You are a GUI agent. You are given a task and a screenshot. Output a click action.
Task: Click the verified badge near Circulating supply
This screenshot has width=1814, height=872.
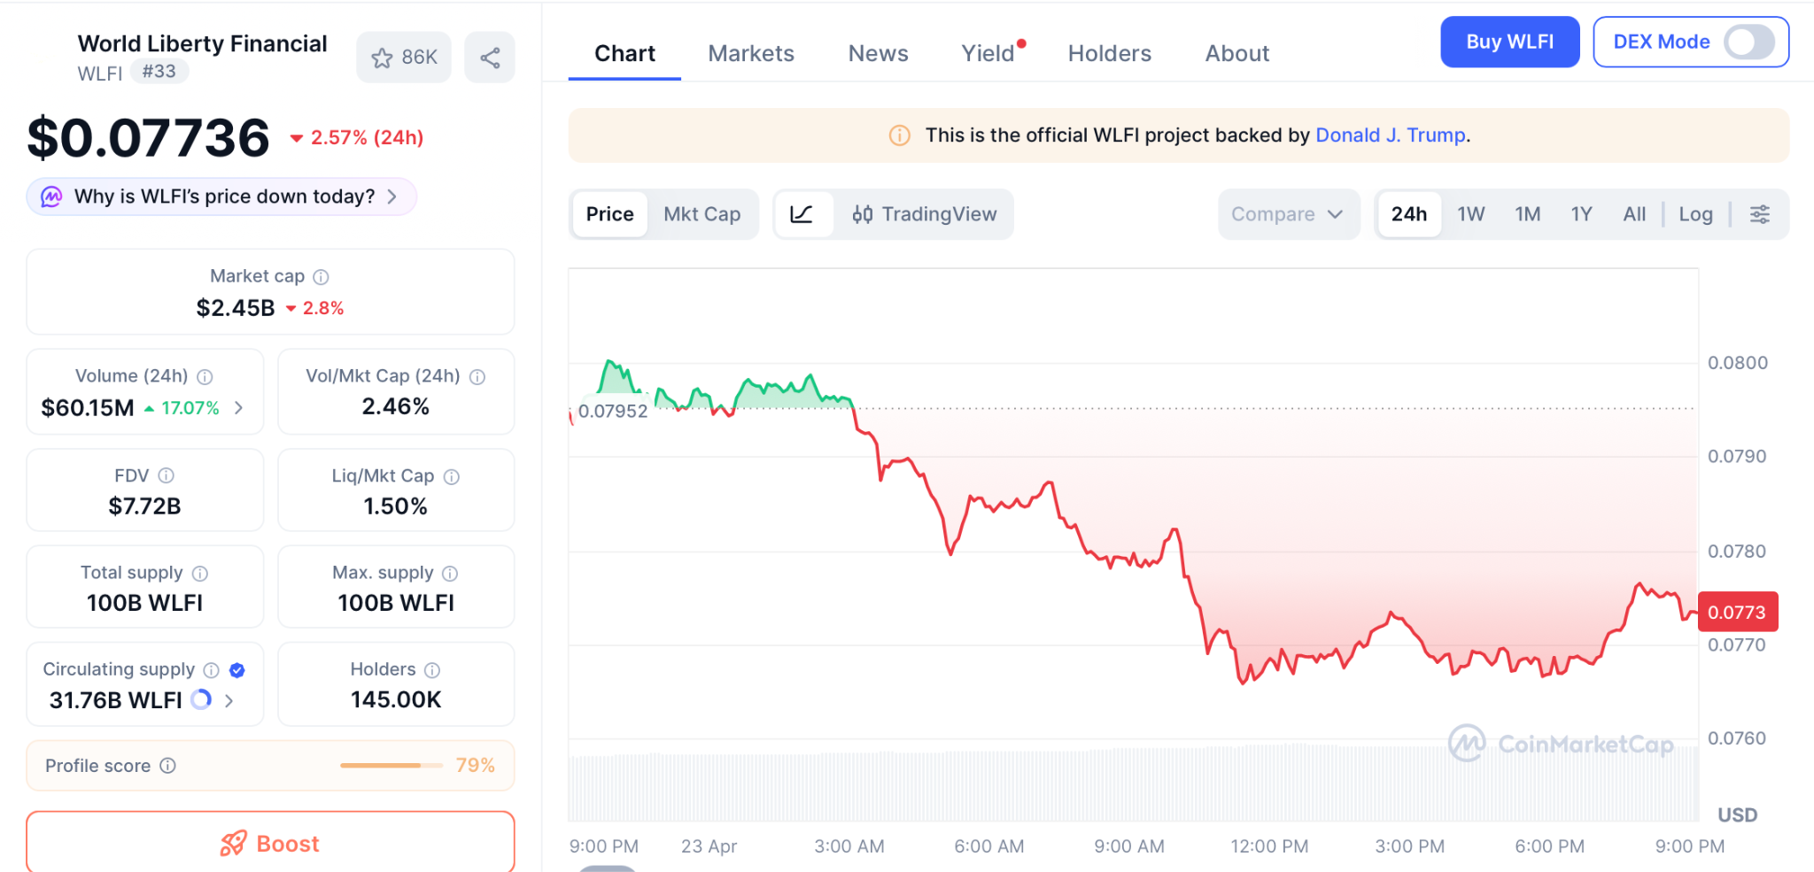pos(237,670)
